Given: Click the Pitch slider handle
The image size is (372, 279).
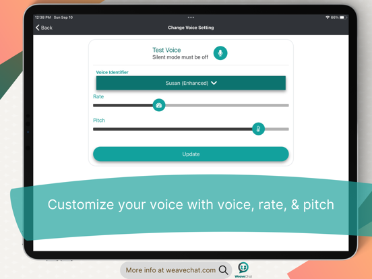Looking at the screenshot, I should click(x=258, y=129).
